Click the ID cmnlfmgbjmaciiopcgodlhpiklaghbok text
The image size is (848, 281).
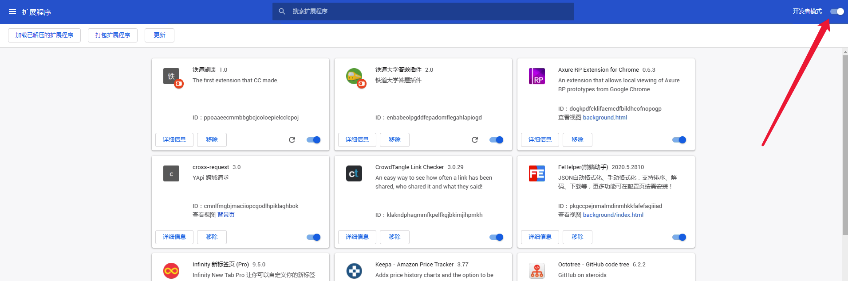[245, 206]
